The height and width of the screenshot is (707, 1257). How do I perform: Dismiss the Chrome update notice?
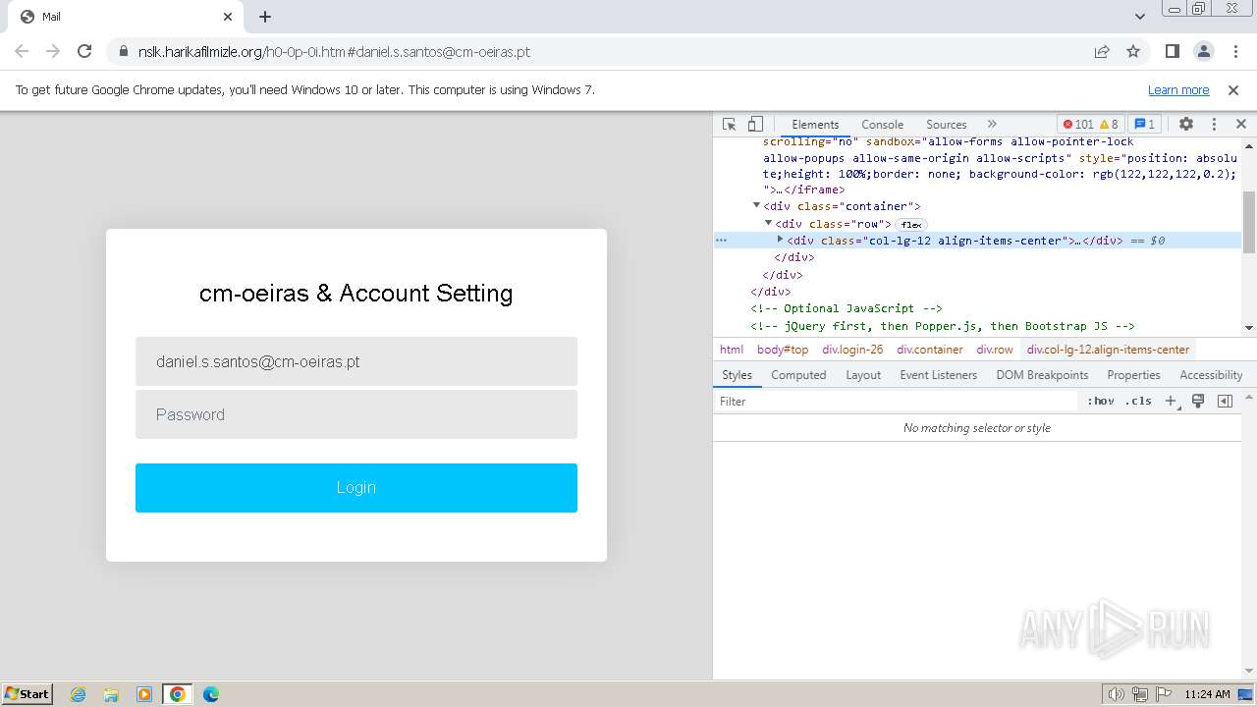[x=1233, y=90]
